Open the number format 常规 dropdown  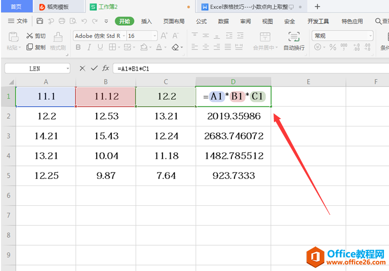pos(370,36)
